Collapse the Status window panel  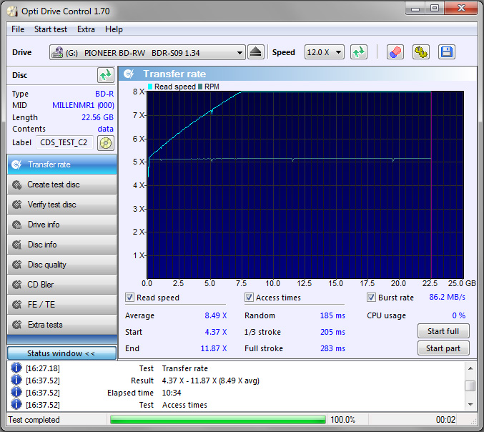click(61, 353)
